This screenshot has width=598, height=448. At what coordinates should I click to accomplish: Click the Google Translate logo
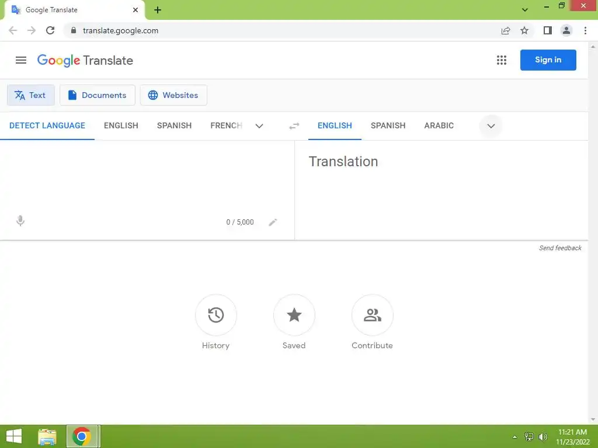click(x=85, y=60)
